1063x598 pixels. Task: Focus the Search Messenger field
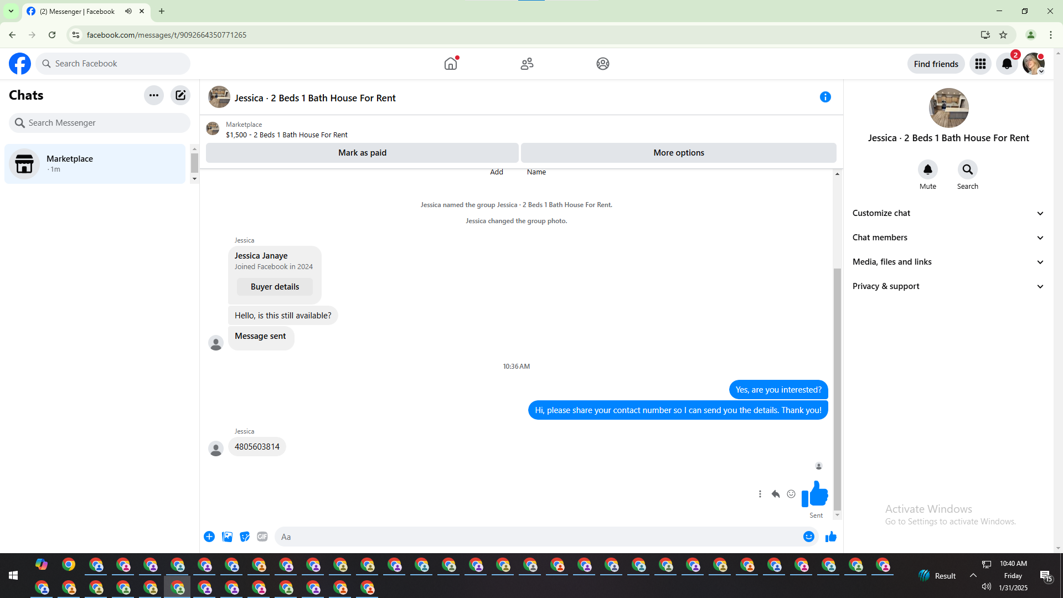coord(100,123)
